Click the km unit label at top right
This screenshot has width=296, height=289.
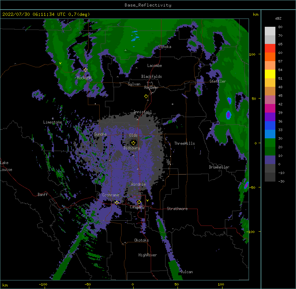(255, 14)
